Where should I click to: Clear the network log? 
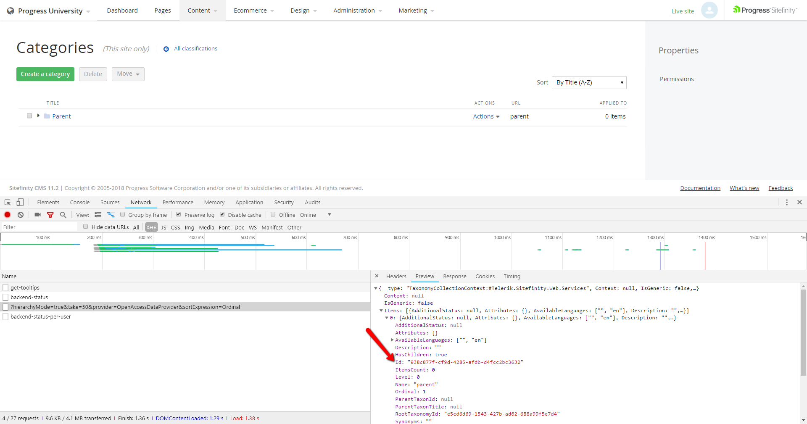tap(21, 215)
